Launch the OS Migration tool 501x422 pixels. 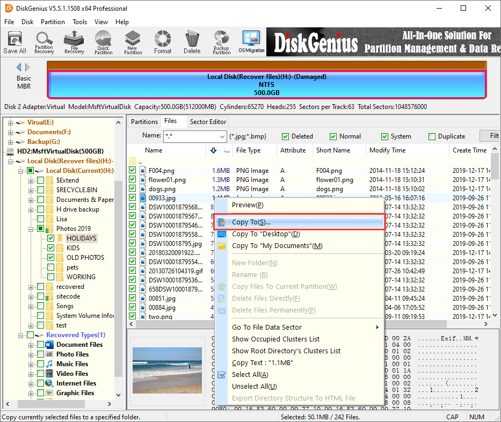coord(251,42)
